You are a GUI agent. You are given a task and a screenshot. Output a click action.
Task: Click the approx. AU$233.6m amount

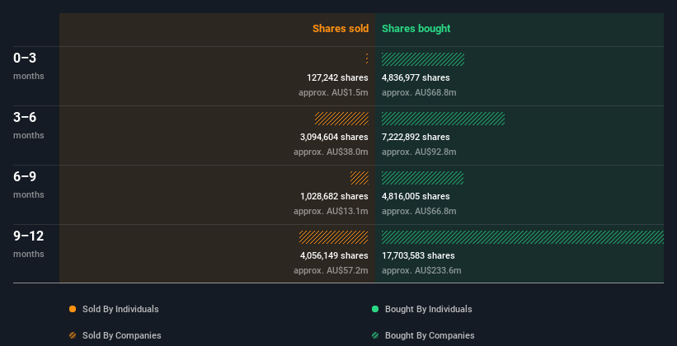(421, 270)
